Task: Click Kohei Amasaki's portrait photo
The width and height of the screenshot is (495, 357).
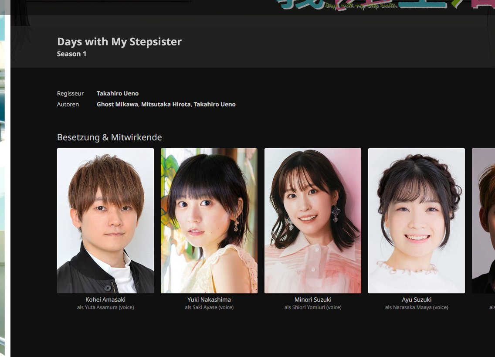Action: click(105, 221)
